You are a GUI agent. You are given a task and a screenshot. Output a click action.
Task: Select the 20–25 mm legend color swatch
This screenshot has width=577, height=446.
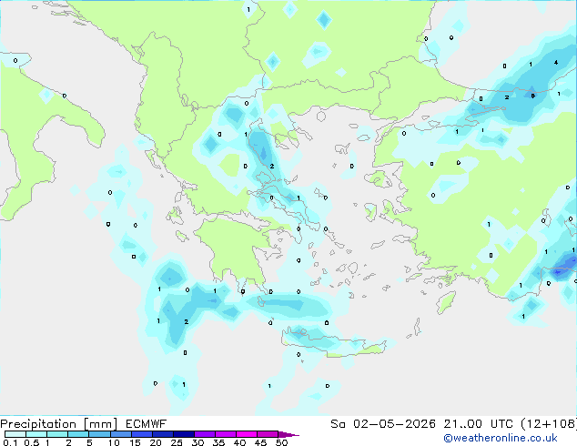[163, 434]
